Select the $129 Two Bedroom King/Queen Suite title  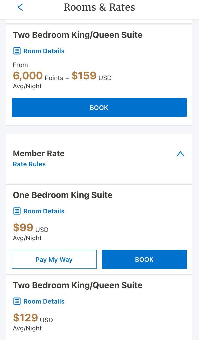pyautogui.click(x=77, y=285)
